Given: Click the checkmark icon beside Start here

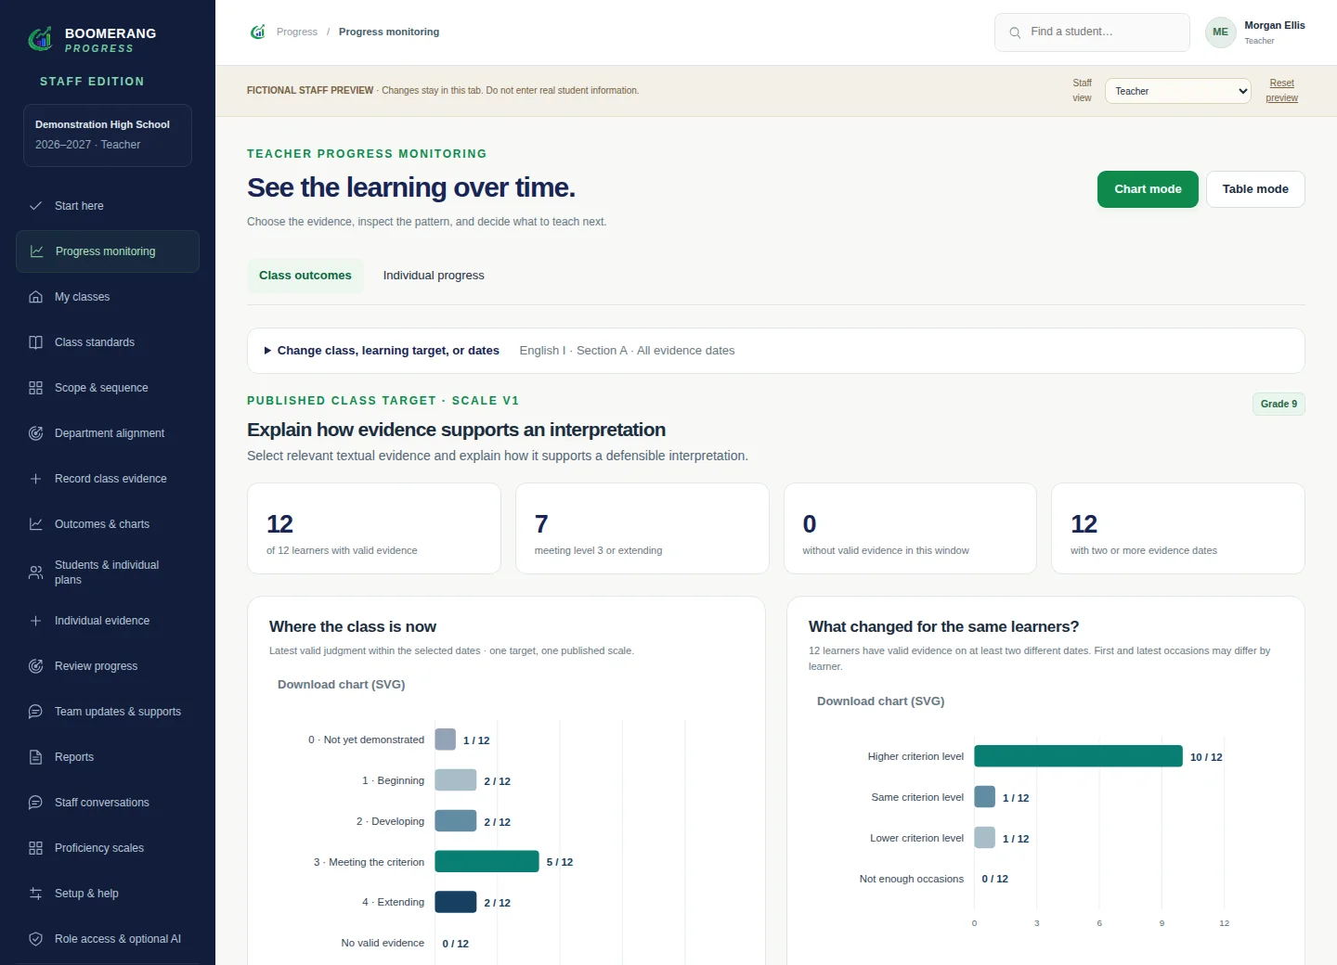Looking at the screenshot, I should [x=35, y=206].
